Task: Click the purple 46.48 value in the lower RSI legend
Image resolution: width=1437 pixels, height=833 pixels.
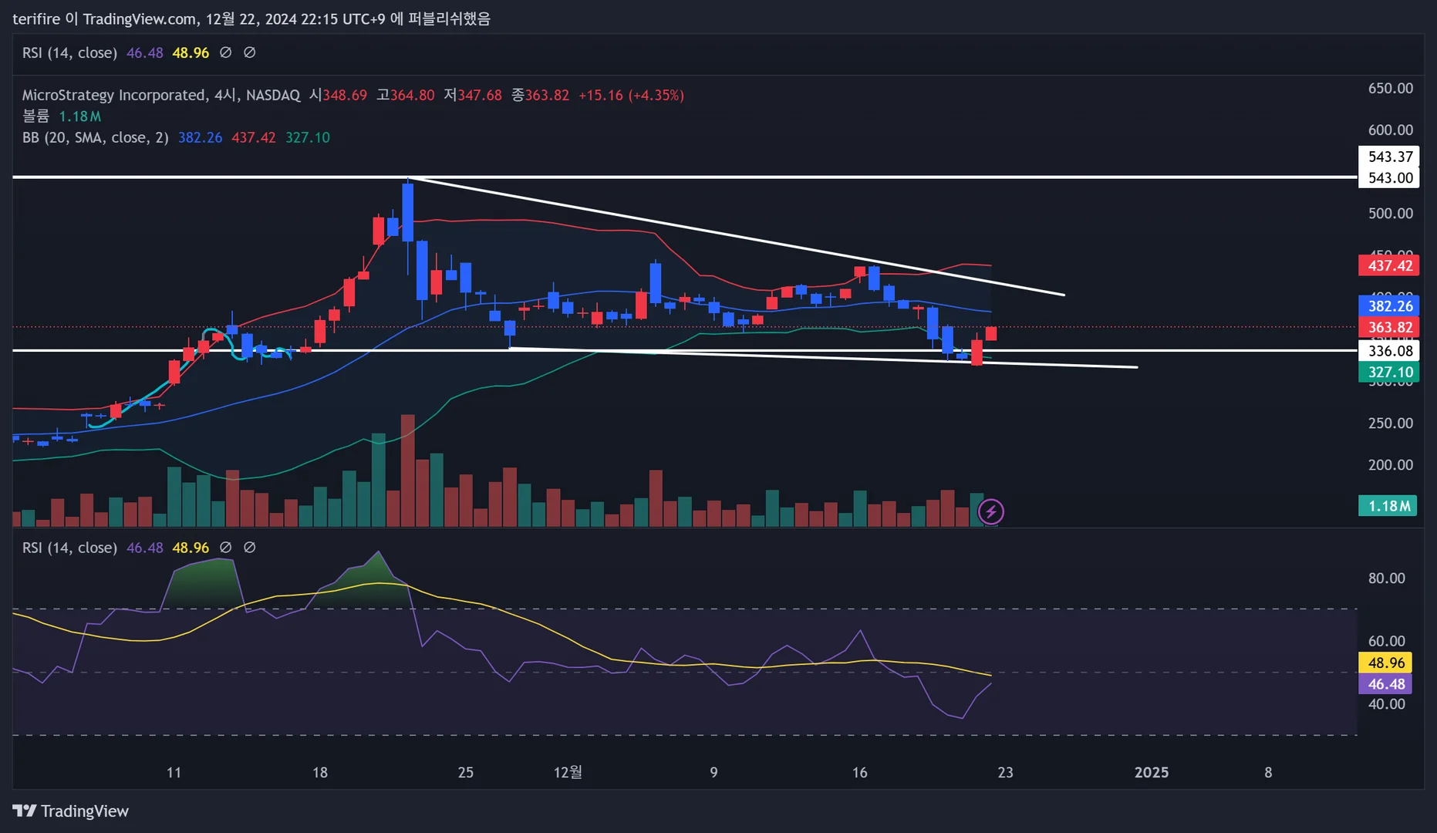Action: coord(145,548)
